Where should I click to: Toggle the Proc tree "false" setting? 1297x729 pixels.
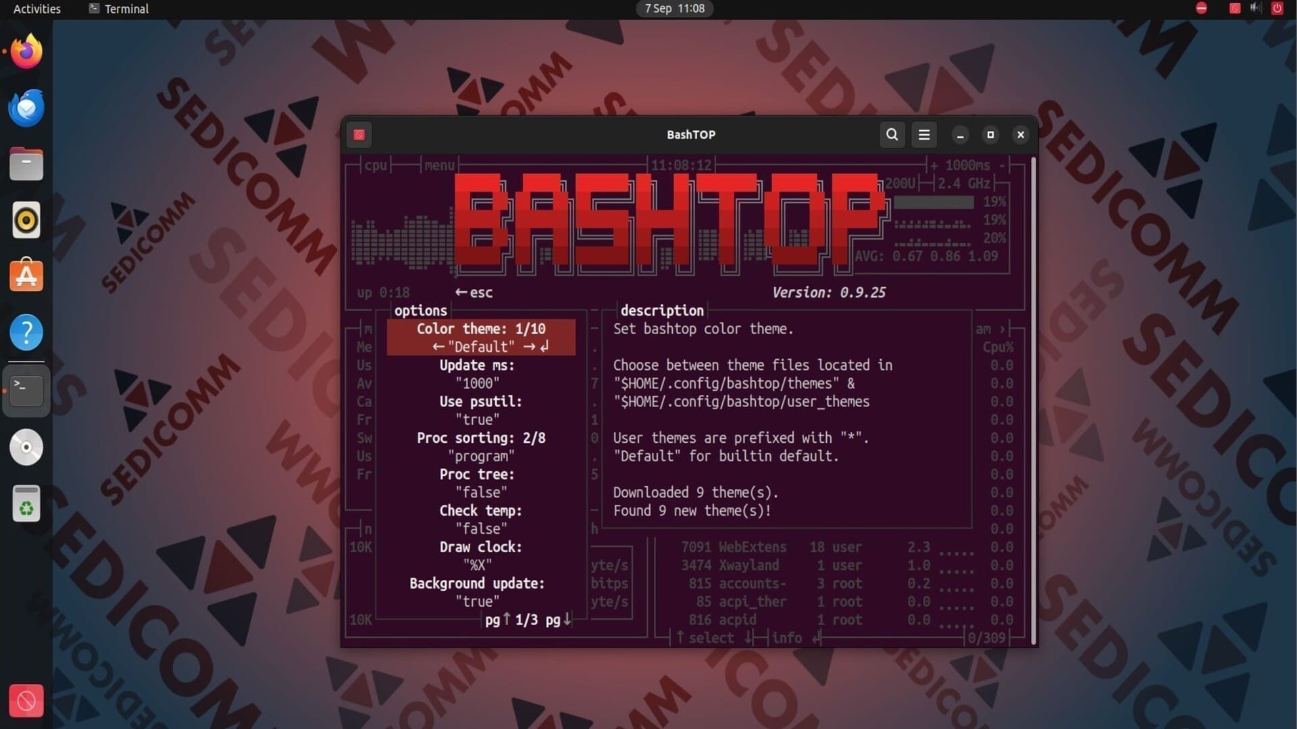point(480,493)
